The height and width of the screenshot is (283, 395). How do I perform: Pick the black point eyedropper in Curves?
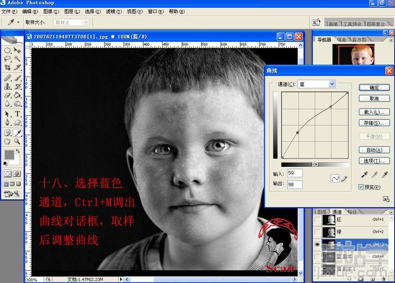point(364,174)
